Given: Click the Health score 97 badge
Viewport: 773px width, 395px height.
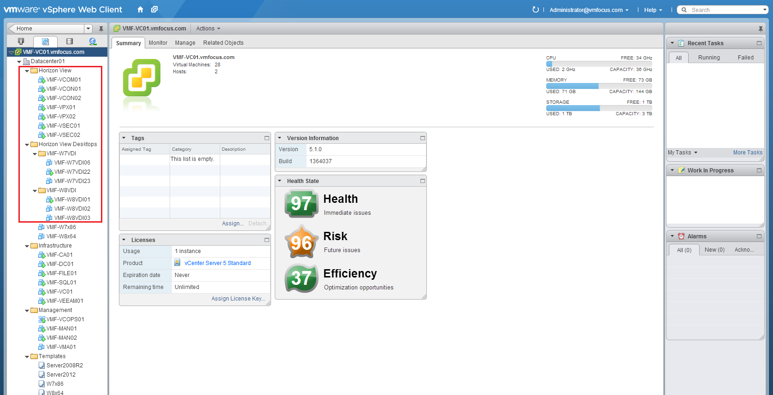Looking at the screenshot, I should [x=301, y=203].
